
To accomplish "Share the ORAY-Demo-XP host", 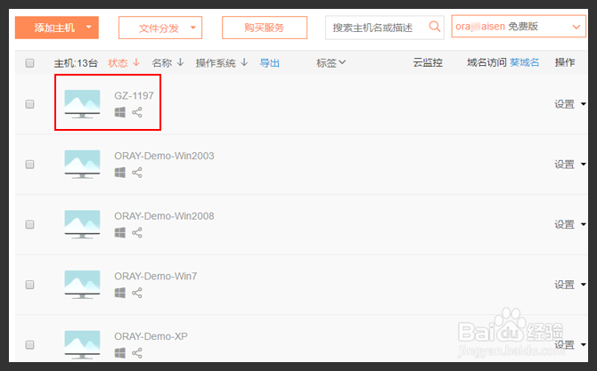I will point(137,352).
